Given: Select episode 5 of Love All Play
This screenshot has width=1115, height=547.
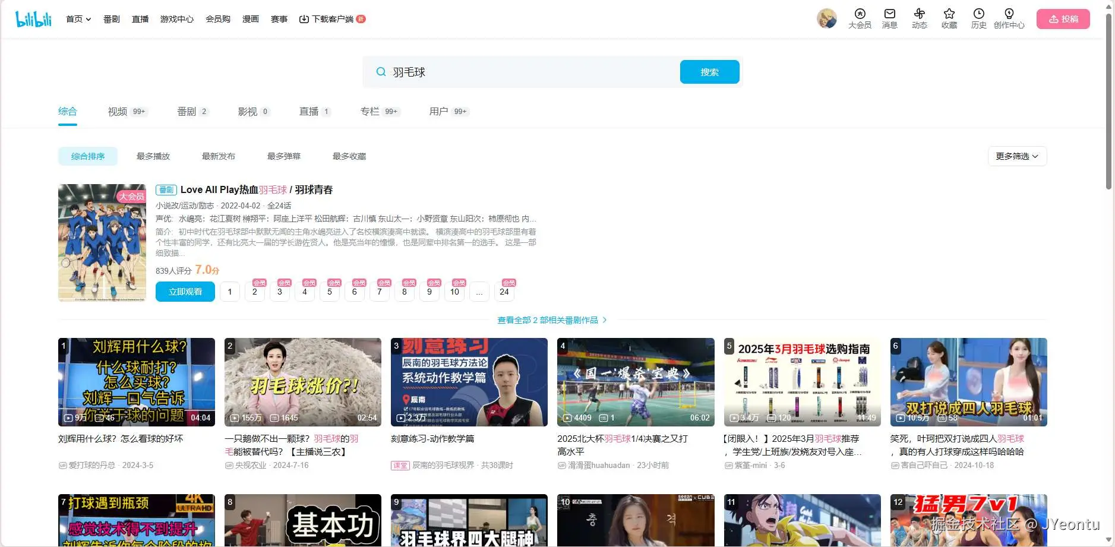Looking at the screenshot, I should (330, 292).
